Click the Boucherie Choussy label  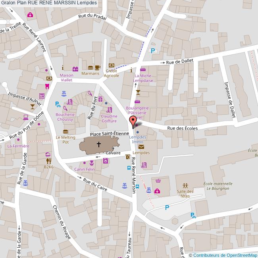63,117
